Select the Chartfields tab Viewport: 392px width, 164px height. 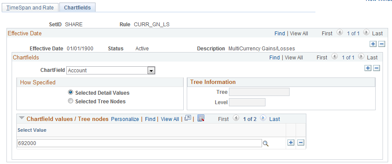click(77, 7)
